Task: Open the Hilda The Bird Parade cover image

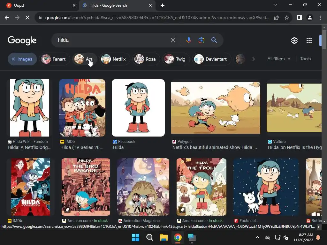Action: [86, 187]
